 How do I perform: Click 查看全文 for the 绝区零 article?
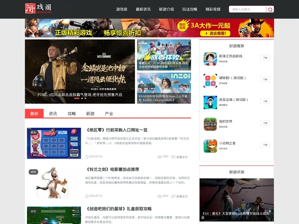click(x=182, y=157)
